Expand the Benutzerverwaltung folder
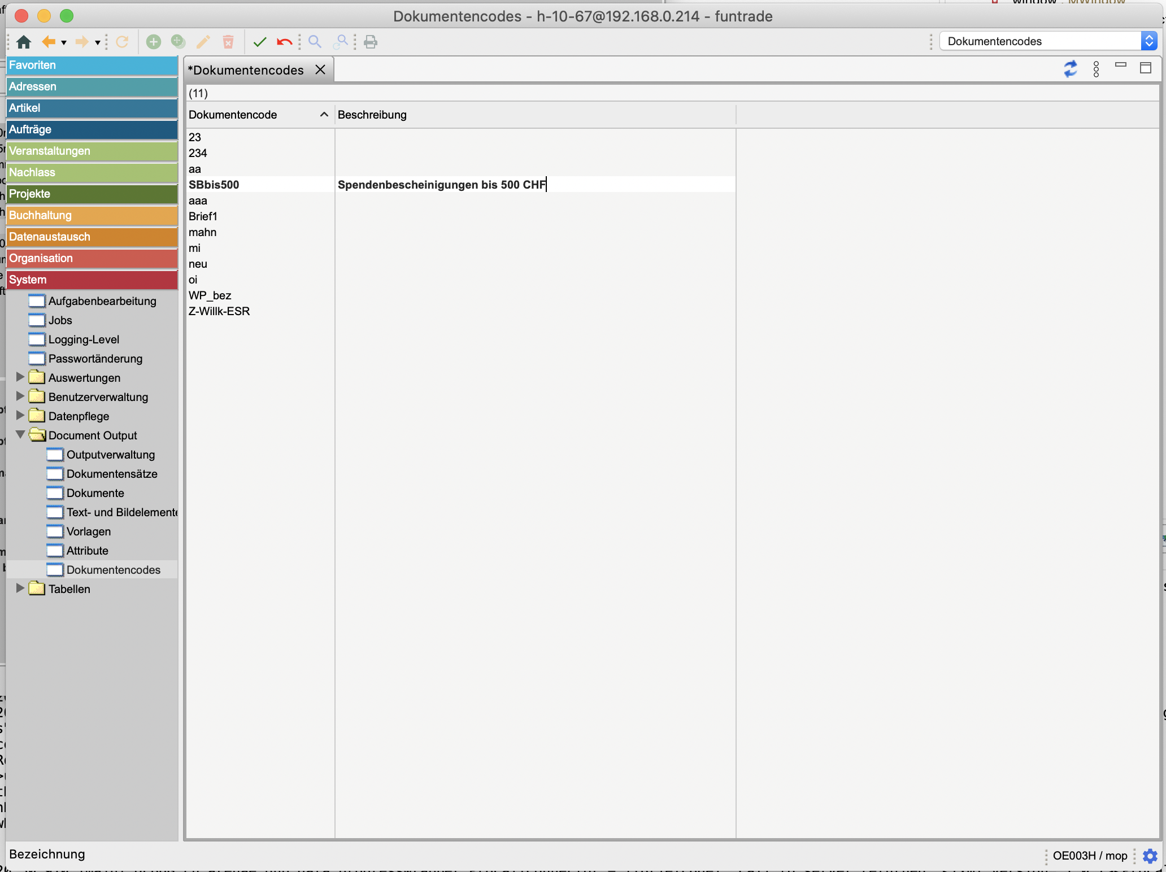The height and width of the screenshot is (872, 1166). click(20, 396)
